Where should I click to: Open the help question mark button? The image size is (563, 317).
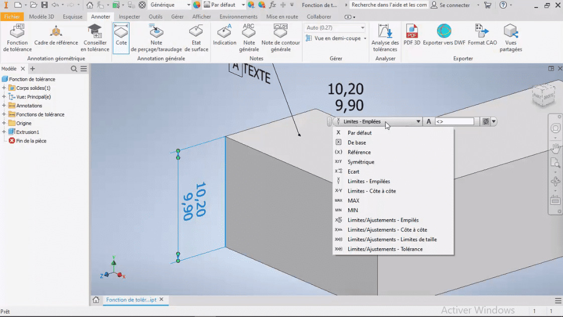503,5
